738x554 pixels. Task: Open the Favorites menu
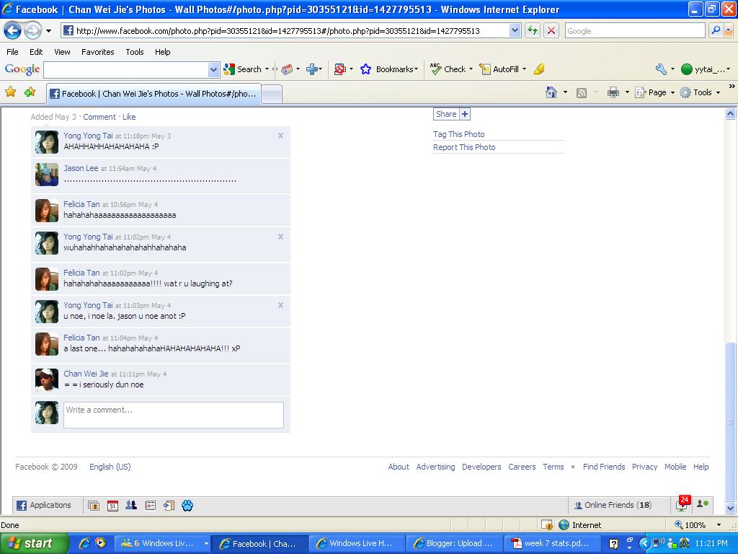pyautogui.click(x=97, y=52)
